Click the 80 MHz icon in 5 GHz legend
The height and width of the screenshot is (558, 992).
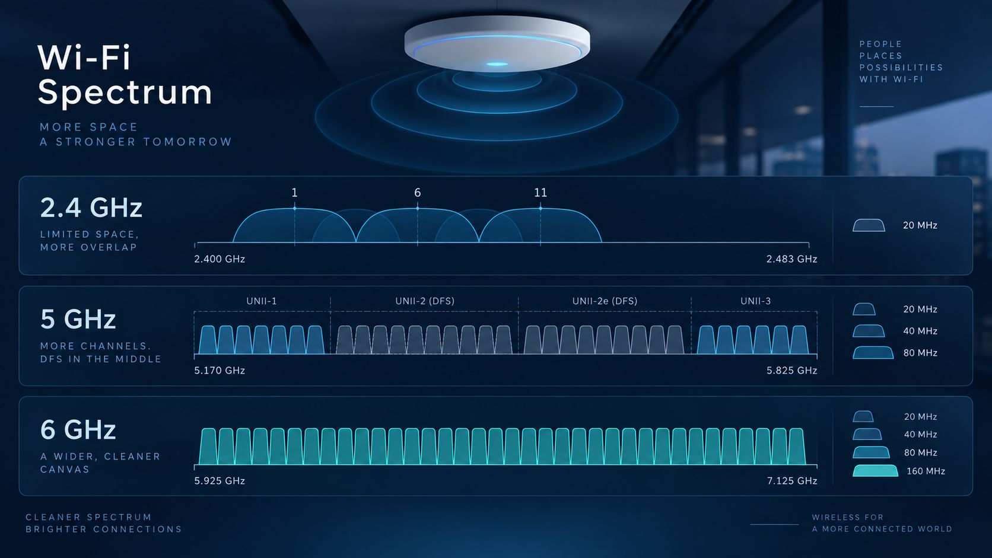tap(873, 353)
